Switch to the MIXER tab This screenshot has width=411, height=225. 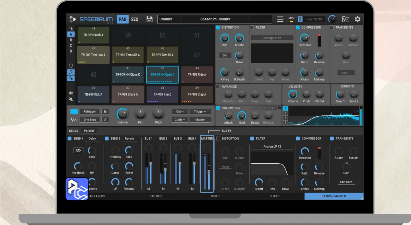pos(215,196)
